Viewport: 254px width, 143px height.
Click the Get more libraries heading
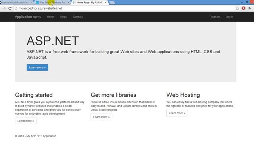coord(114,95)
